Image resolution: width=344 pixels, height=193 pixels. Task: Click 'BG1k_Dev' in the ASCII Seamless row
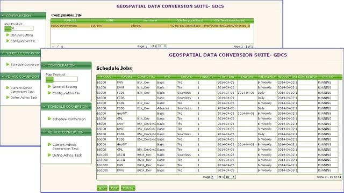pyautogui.click(x=146, y=155)
